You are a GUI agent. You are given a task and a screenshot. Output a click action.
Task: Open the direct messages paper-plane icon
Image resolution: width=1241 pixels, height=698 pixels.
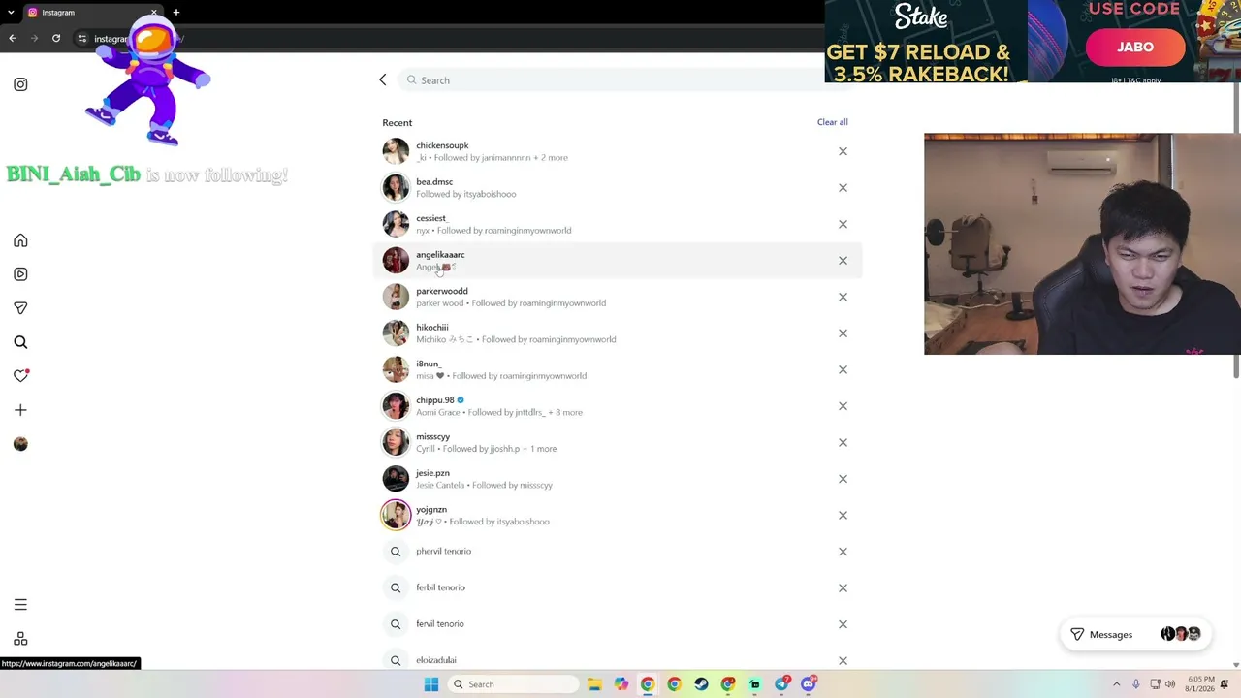coord(20,308)
